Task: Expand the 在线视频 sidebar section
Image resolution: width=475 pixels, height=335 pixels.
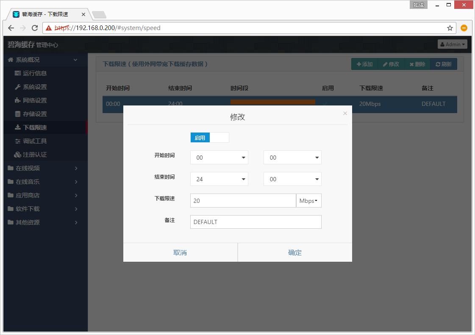Action: 28,168
